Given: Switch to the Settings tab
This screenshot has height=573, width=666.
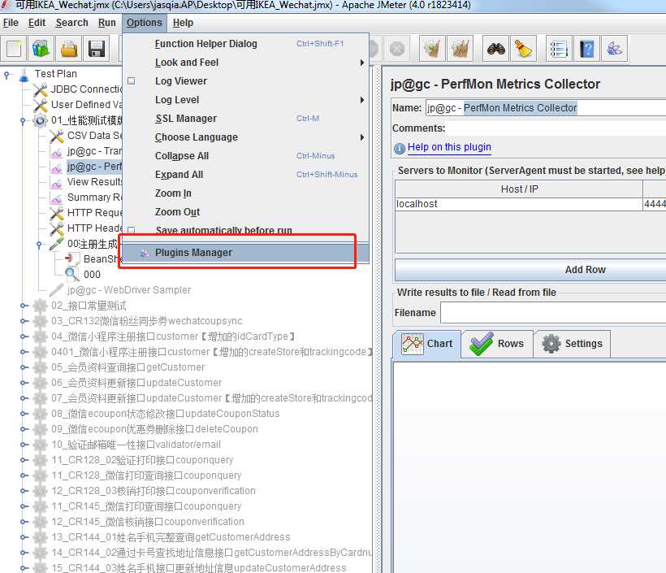Looking at the screenshot, I should click(x=572, y=344).
